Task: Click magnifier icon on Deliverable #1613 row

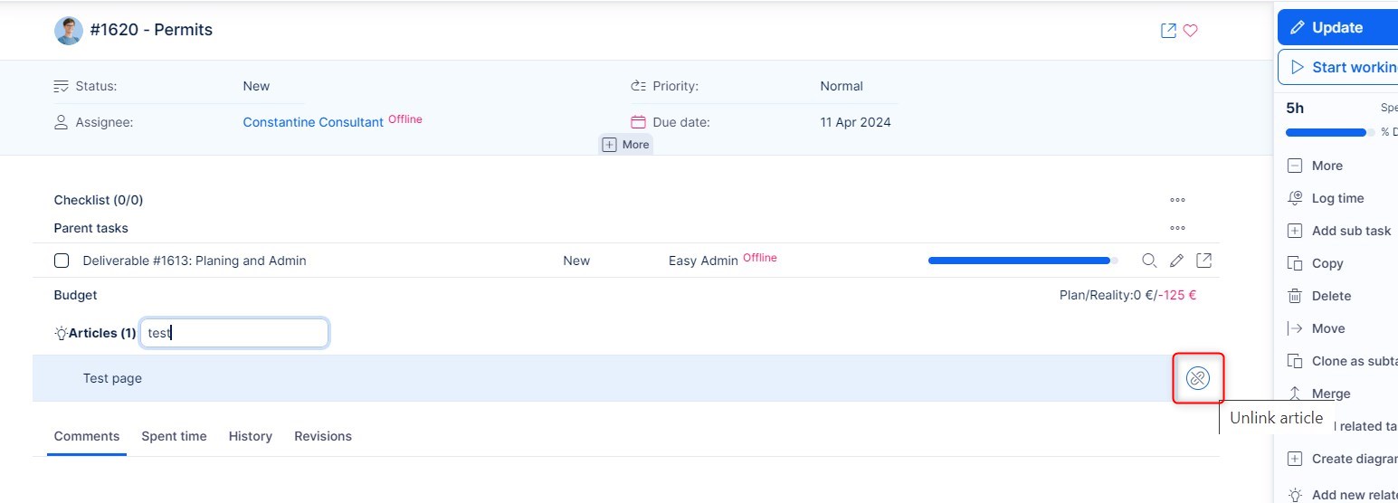Action: click(1149, 261)
